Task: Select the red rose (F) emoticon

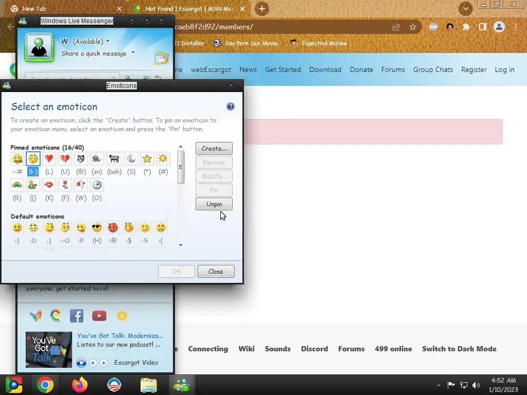Action: point(65,185)
